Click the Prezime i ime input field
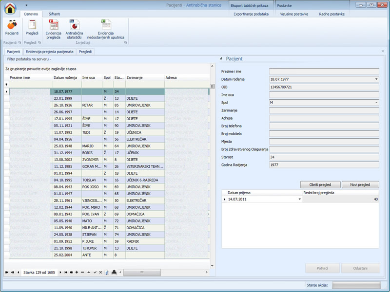This screenshot has width=390, height=292. [324, 72]
